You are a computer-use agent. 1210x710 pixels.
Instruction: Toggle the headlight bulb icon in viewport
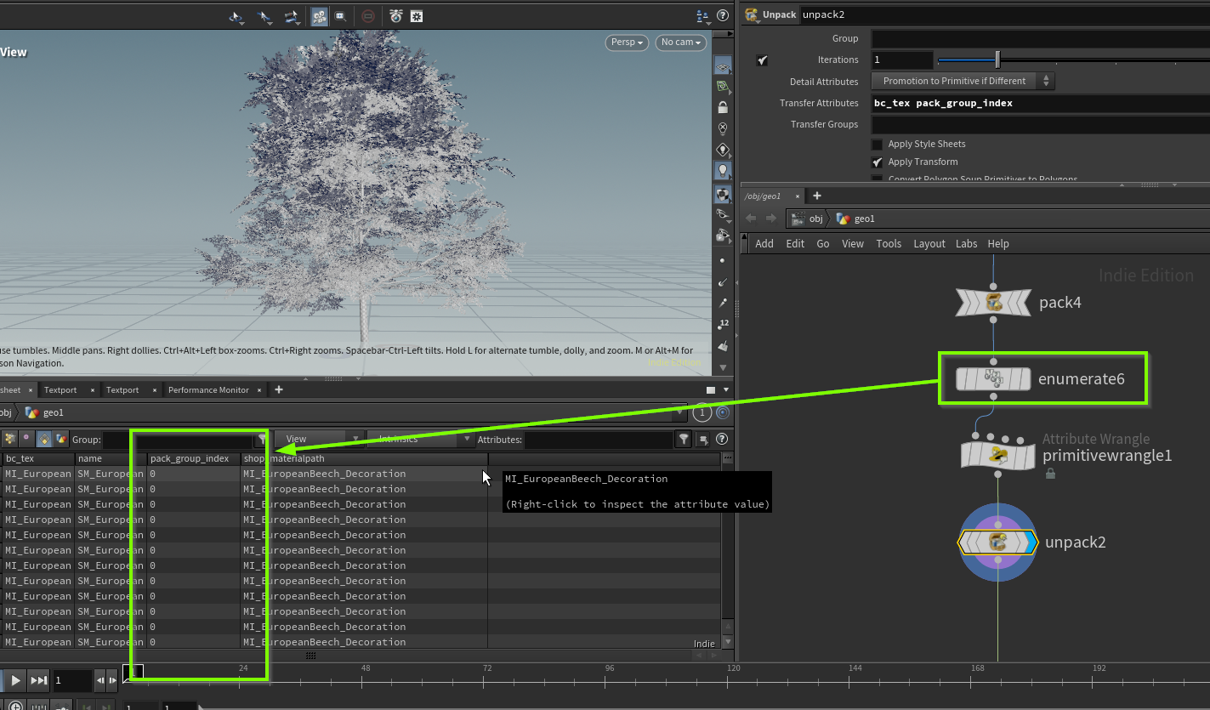coord(723,171)
